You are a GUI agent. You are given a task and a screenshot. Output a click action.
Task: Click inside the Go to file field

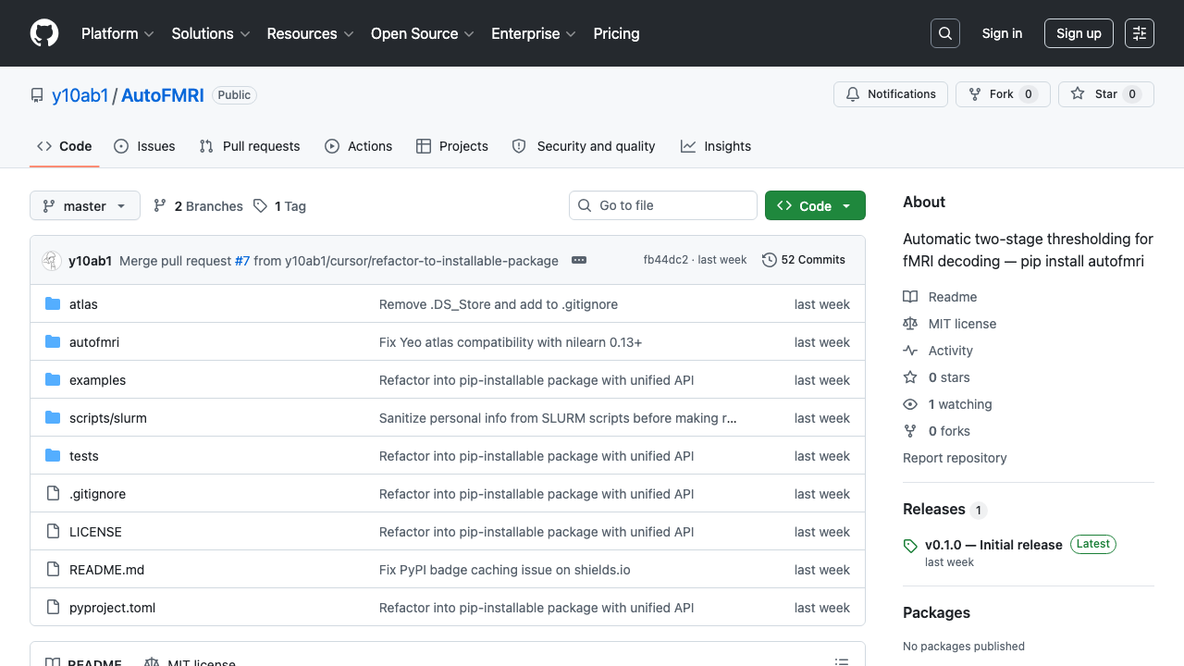point(662,205)
